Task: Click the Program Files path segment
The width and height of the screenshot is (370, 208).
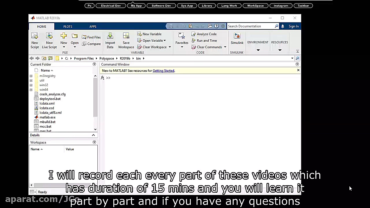Action: 84,58
